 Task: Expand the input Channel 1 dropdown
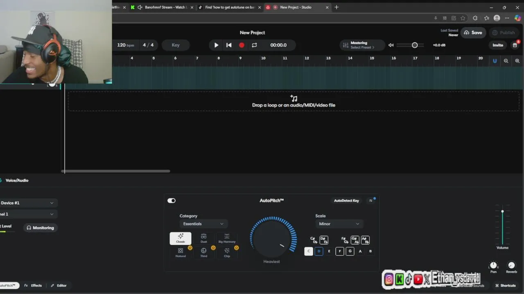(x=28, y=214)
